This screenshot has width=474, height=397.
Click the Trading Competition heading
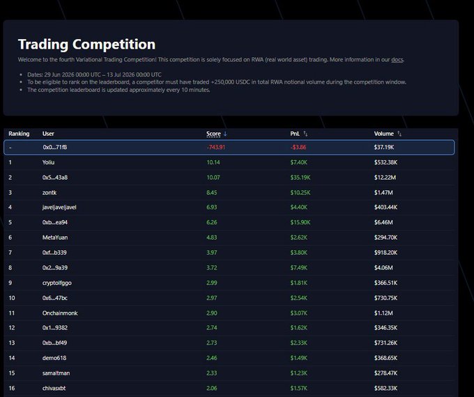pos(86,44)
